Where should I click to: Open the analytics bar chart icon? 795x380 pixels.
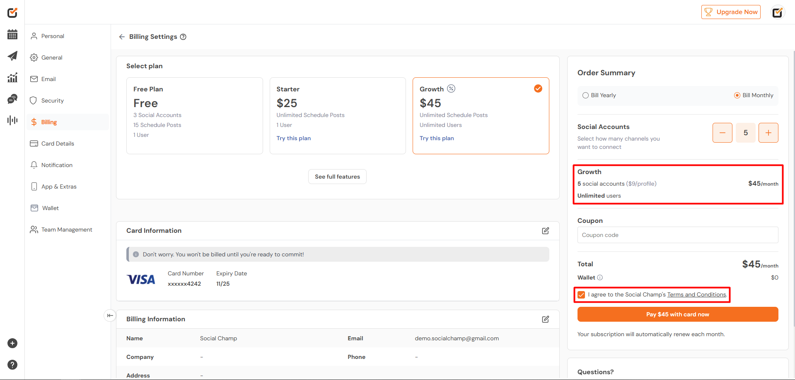[x=12, y=77]
